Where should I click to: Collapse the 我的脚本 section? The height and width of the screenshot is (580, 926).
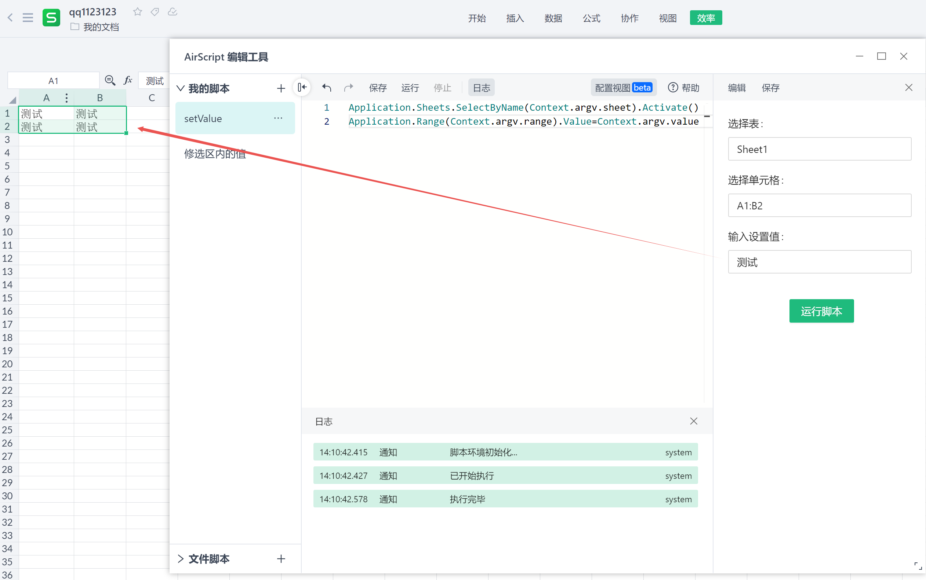pyautogui.click(x=181, y=89)
